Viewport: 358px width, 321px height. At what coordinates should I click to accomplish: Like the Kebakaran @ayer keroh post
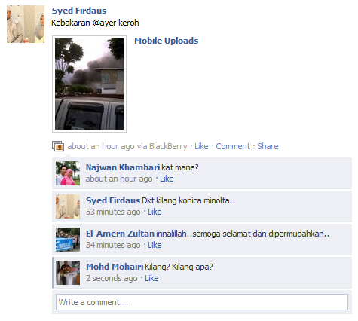(x=201, y=146)
